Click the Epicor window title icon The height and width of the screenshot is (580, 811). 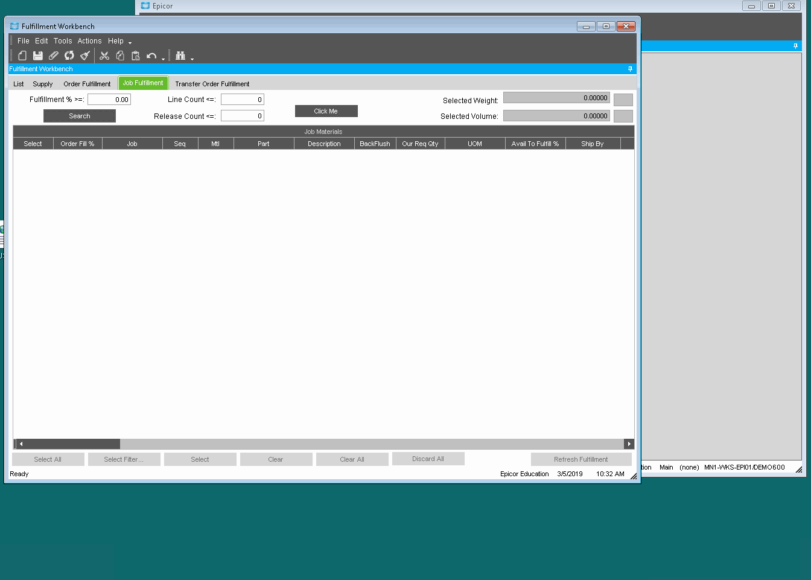tap(145, 6)
